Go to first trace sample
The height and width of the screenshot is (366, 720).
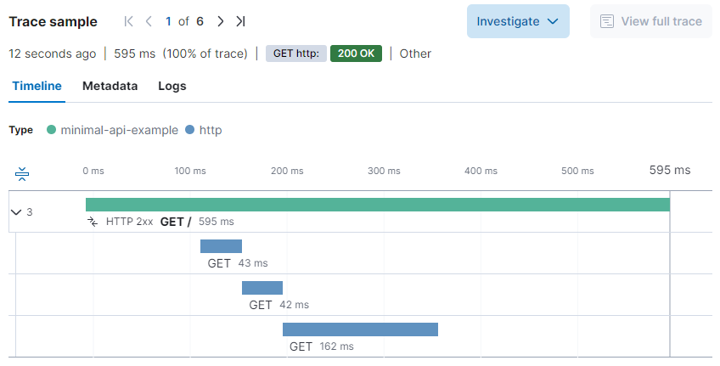[129, 21]
